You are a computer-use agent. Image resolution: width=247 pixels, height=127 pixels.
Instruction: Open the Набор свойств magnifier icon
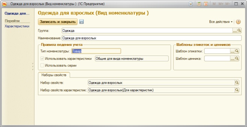coord(237,83)
